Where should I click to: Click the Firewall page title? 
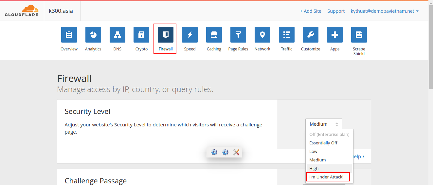coord(74,79)
